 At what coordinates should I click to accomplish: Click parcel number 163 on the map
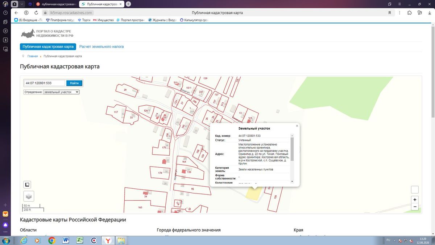click(x=140, y=207)
